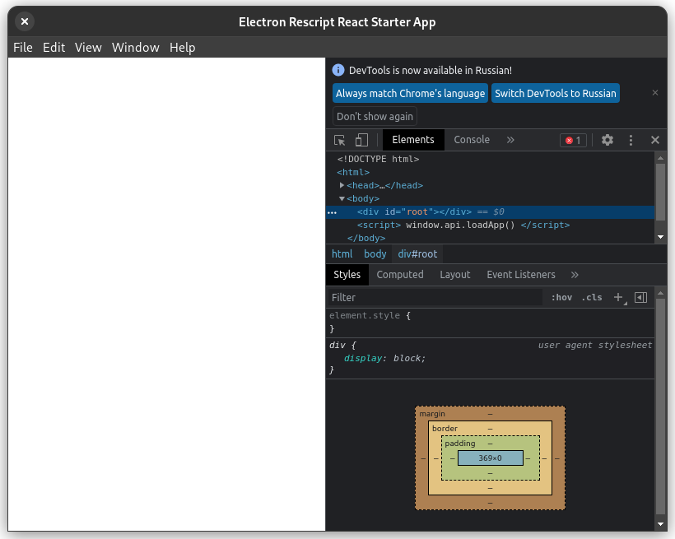Collapse the body element node
675x539 pixels.
tap(342, 198)
